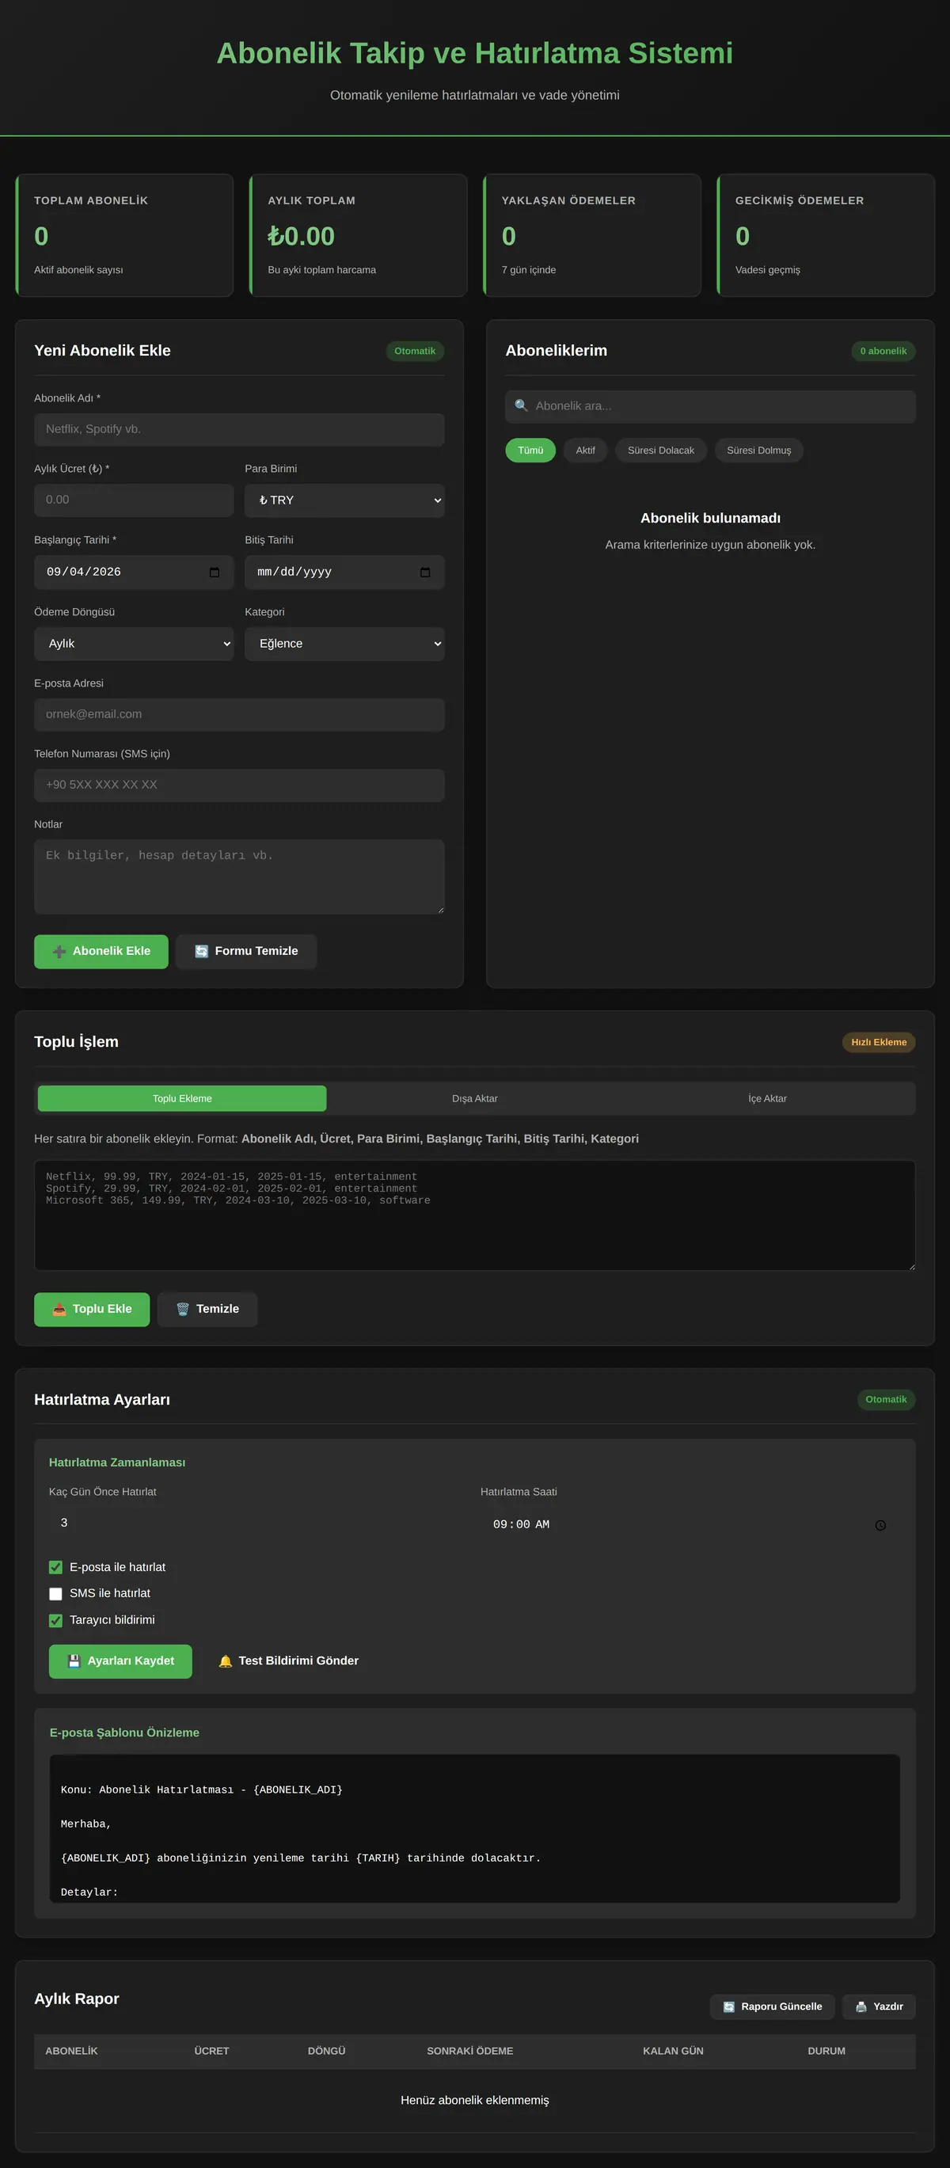Uncheck Tarayıcı bildirimi option
This screenshot has height=2168, width=950.
click(x=55, y=1621)
